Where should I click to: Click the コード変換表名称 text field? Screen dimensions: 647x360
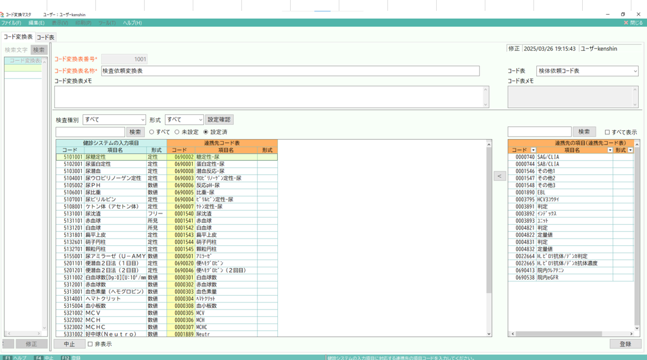click(290, 71)
